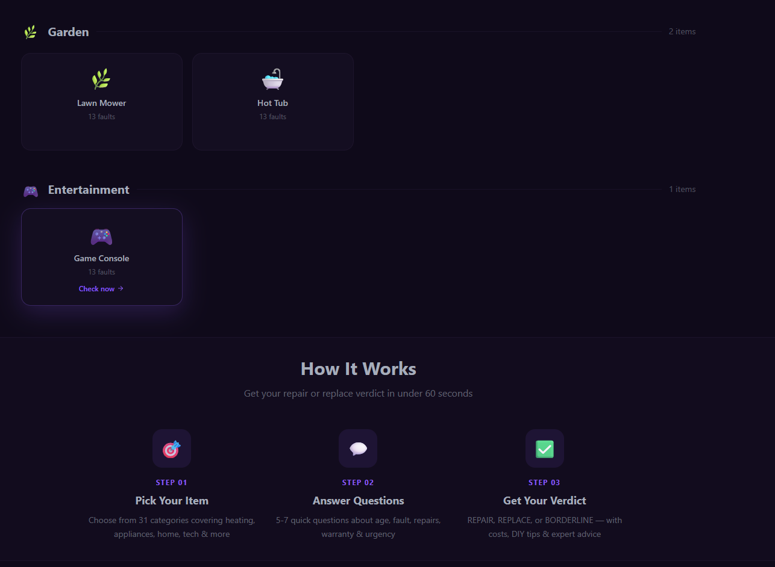This screenshot has width=775, height=567.
Task: Click the arrow beside Check now
Action: [121, 289]
